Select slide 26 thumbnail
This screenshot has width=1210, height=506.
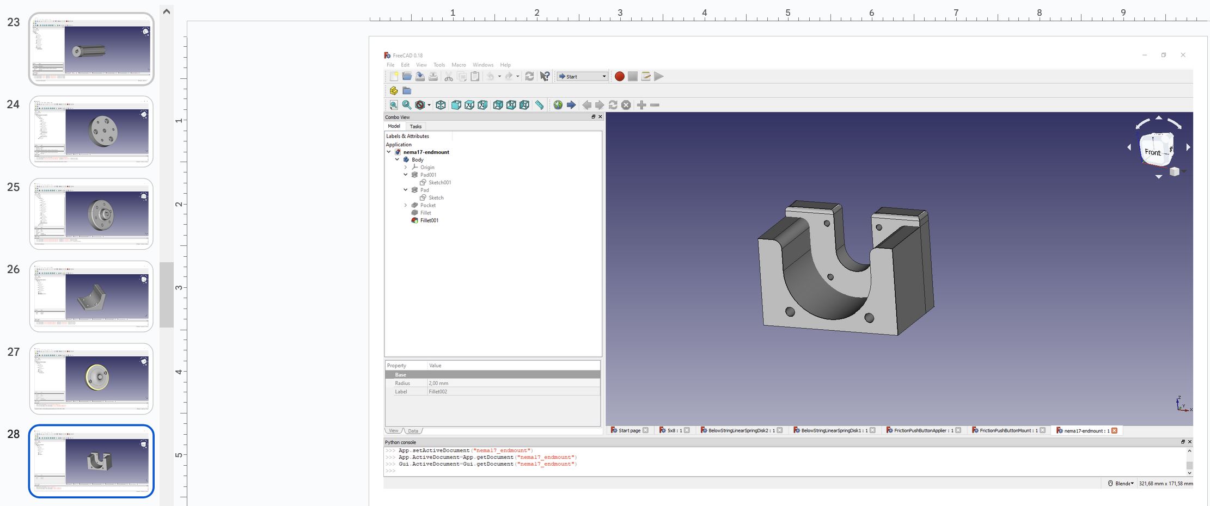tap(91, 297)
